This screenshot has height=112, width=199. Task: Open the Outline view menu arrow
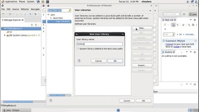coord(187,52)
